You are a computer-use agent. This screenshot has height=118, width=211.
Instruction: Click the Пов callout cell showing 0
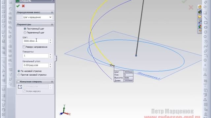128,75
